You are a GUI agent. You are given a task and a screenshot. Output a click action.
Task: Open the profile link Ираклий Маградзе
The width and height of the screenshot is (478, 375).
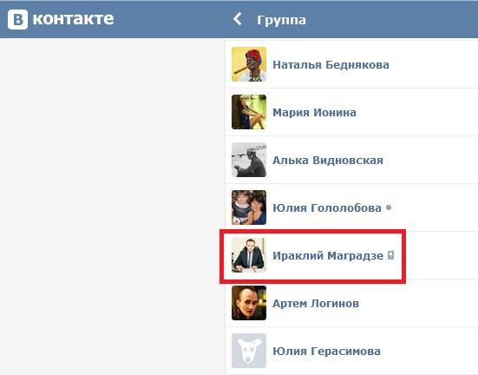(x=328, y=256)
